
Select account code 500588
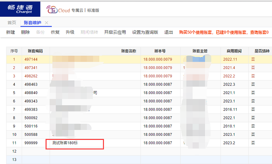coord(31,134)
